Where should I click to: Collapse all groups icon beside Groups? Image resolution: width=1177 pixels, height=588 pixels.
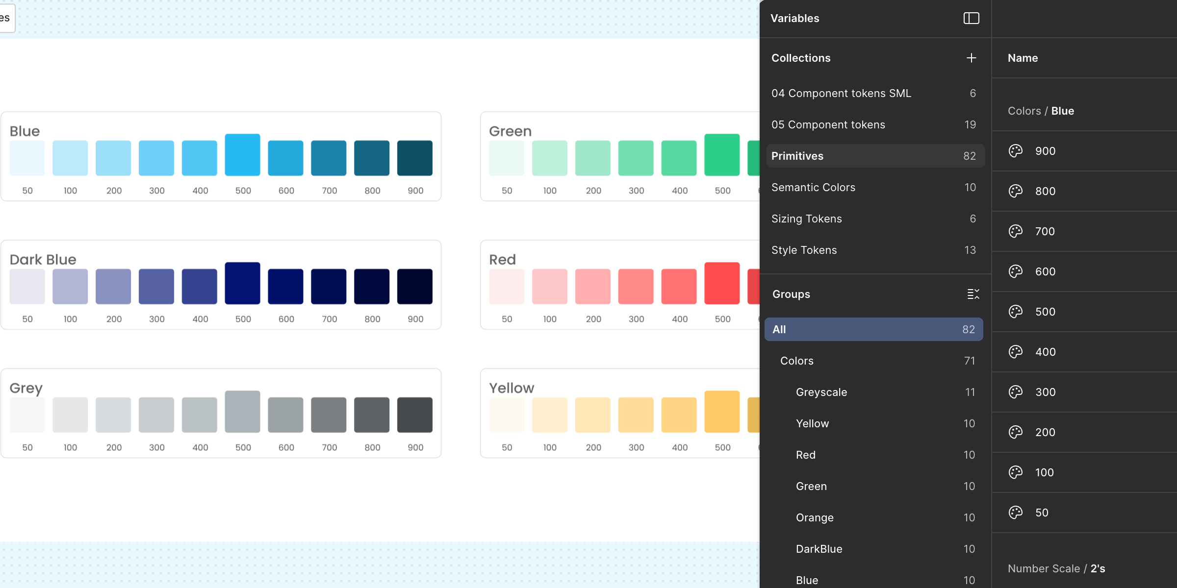[x=973, y=294]
